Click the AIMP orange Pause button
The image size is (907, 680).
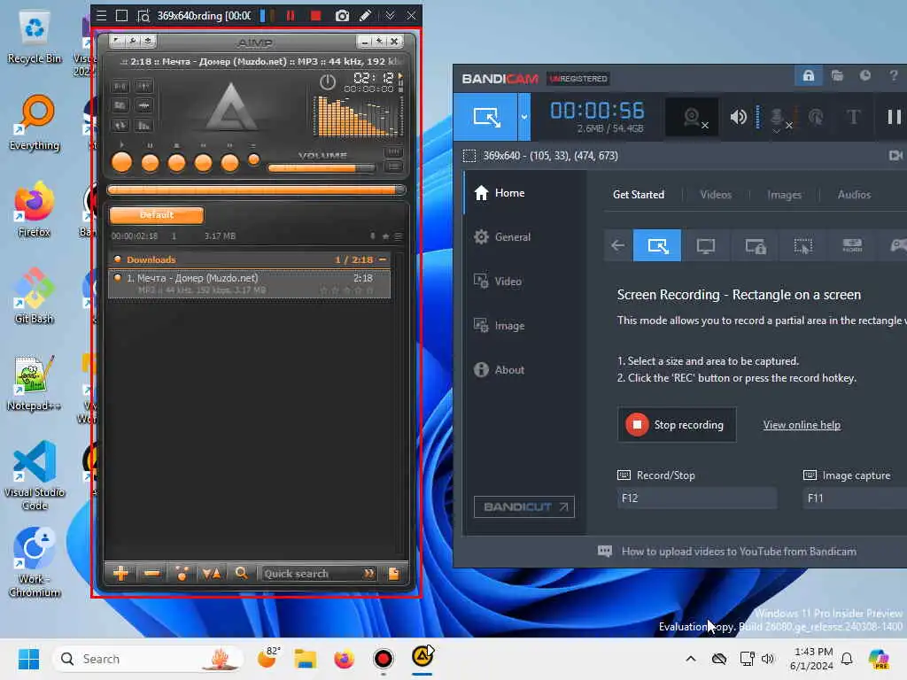[x=150, y=163]
